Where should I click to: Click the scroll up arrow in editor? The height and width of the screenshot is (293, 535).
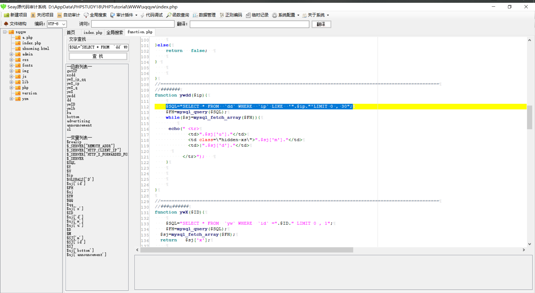[529, 40]
